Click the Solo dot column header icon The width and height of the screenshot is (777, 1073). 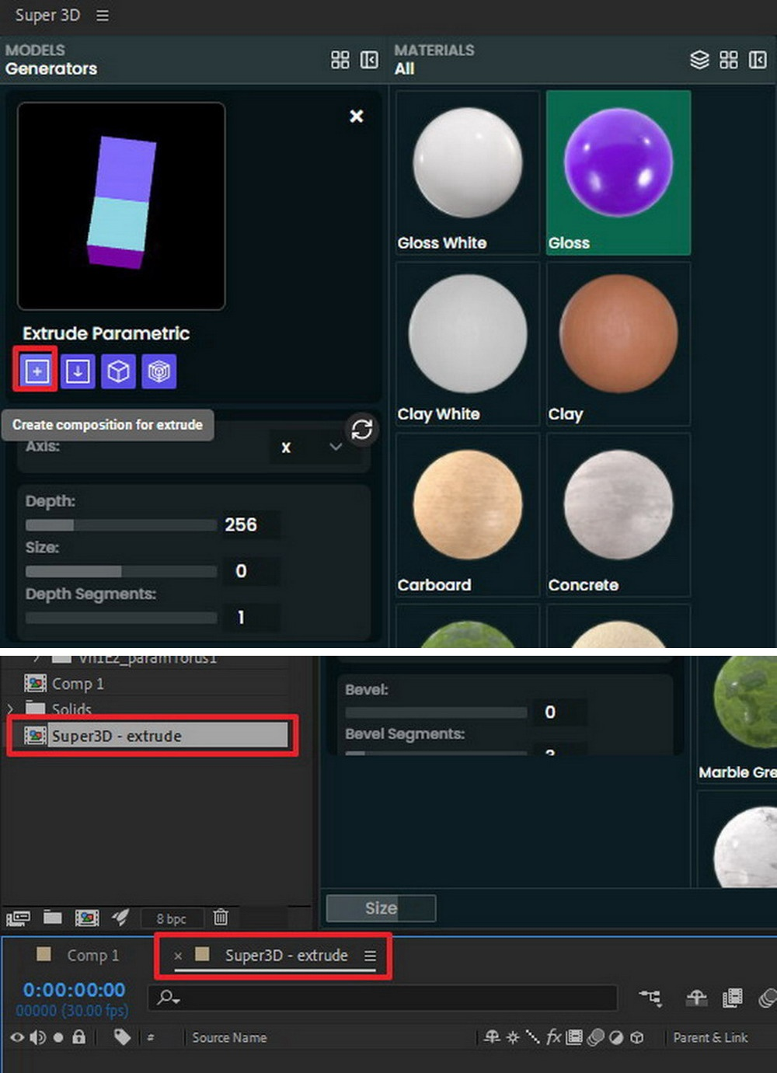tap(58, 1037)
